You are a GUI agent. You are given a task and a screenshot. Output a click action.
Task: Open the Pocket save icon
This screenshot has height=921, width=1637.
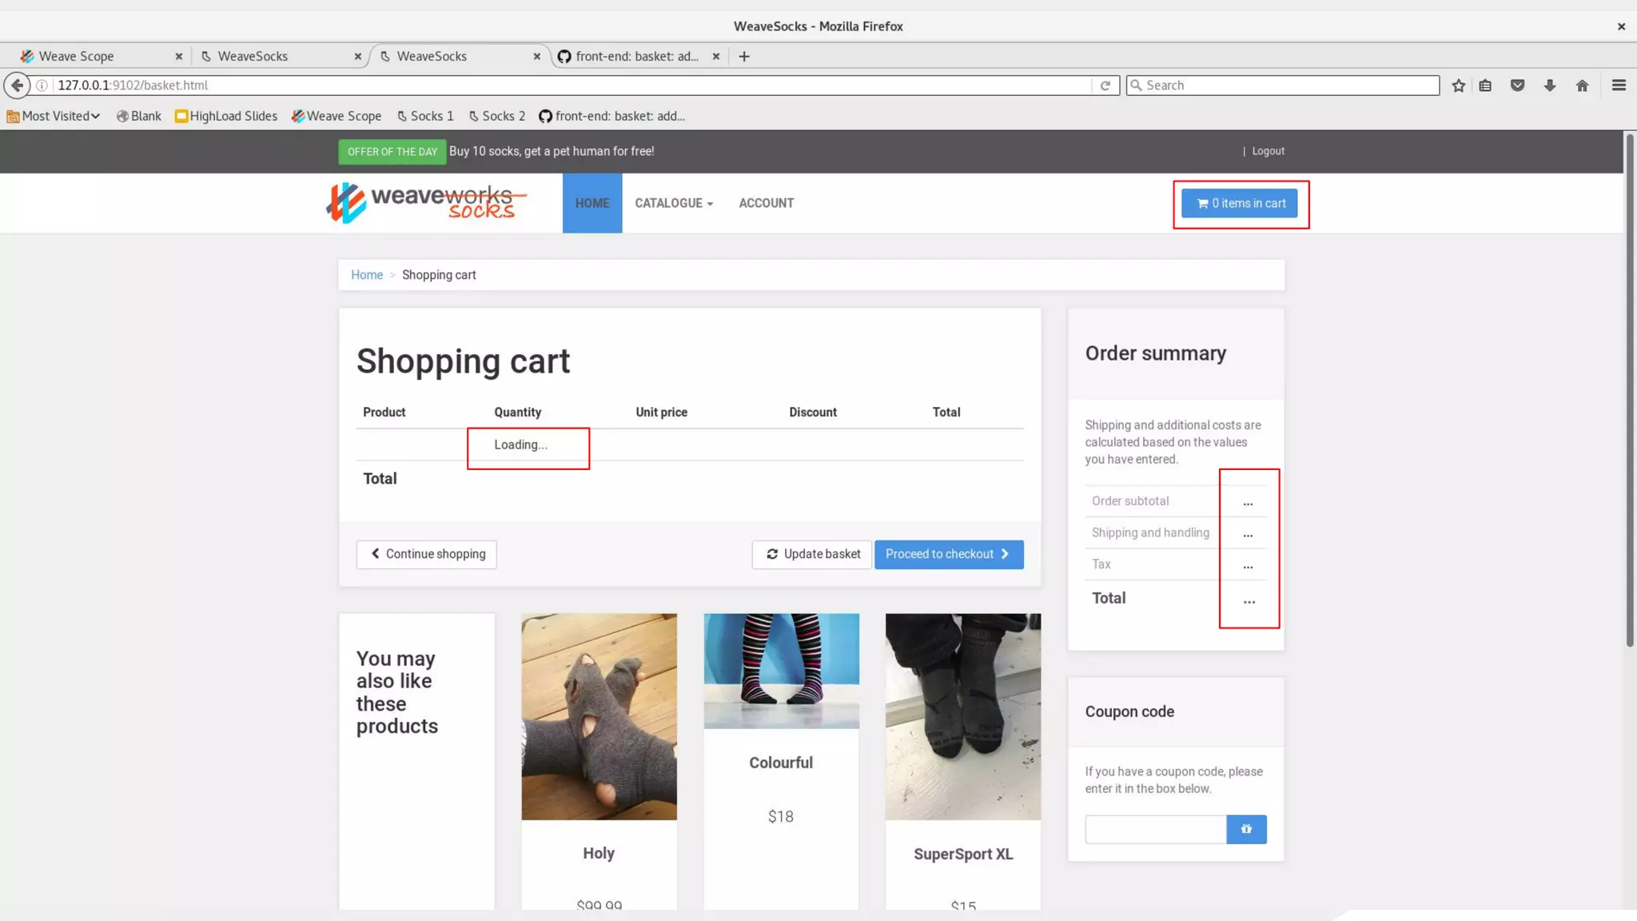(1517, 86)
